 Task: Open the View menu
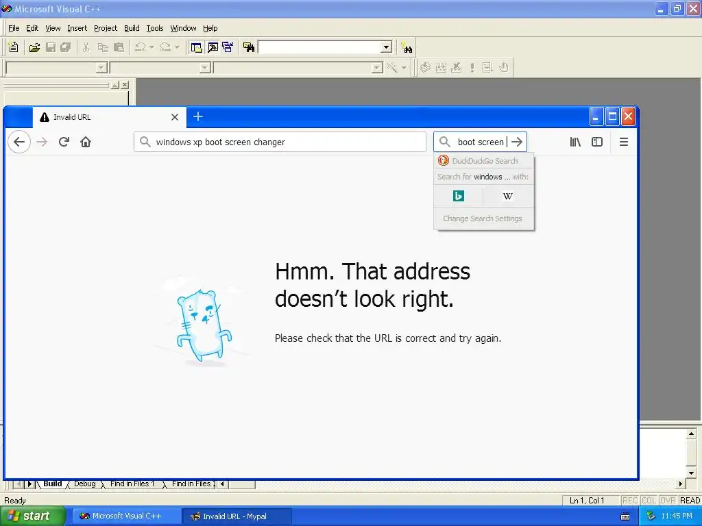[53, 28]
